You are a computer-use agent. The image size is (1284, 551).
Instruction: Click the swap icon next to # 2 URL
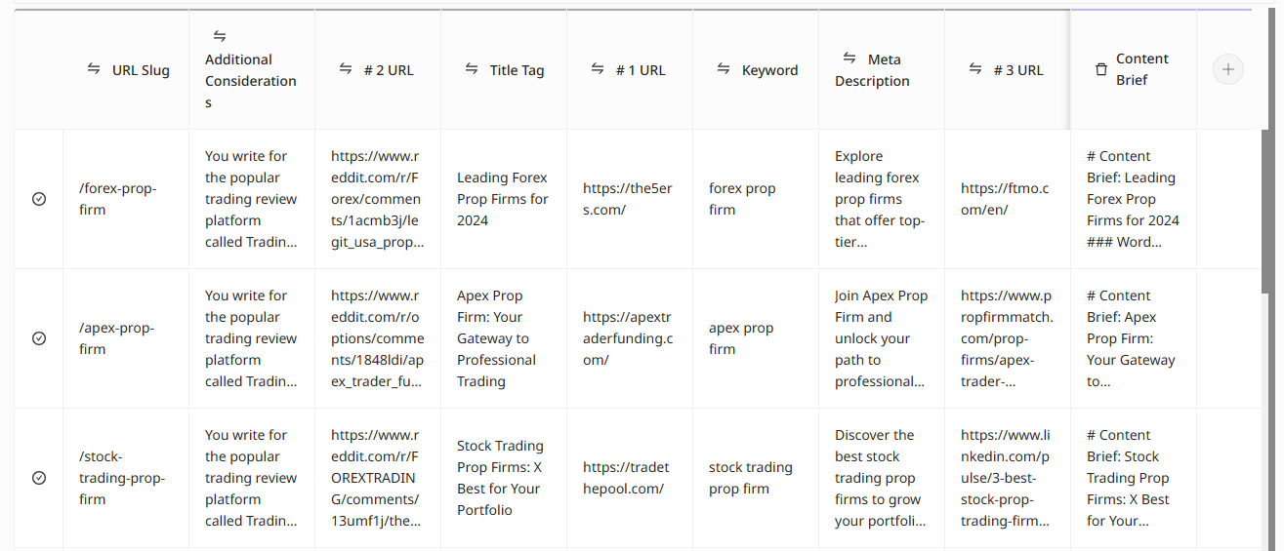(x=346, y=69)
